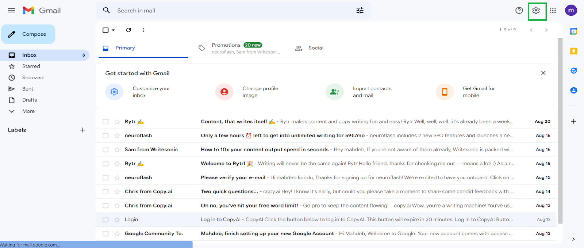Image resolution: width=584 pixels, height=248 pixels.
Task: Dismiss Get started with Gmail card
Action: [543, 73]
